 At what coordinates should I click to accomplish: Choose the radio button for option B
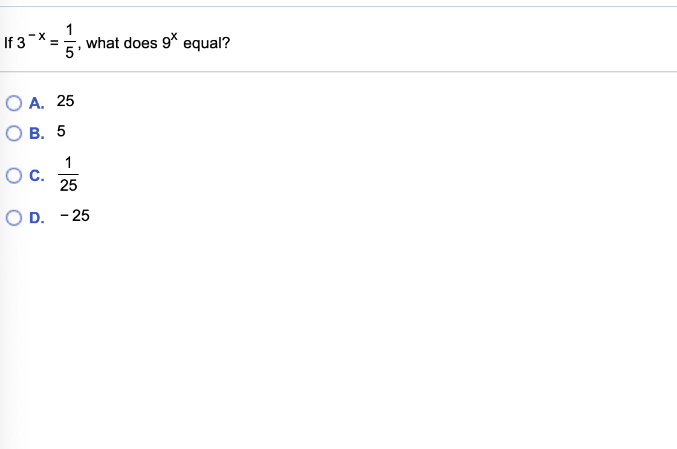tap(14, 133)
